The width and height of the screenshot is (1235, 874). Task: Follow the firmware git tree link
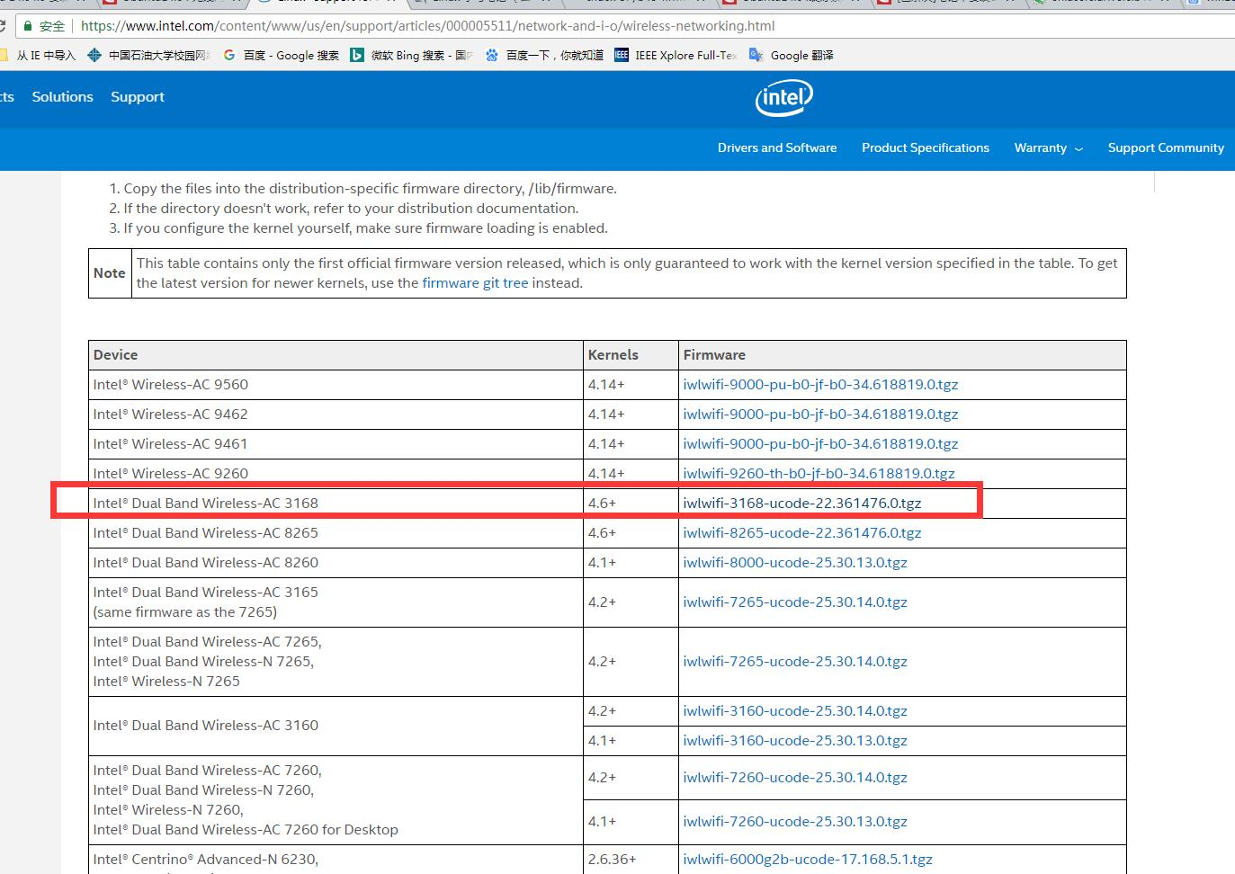(x=475, y=282)
